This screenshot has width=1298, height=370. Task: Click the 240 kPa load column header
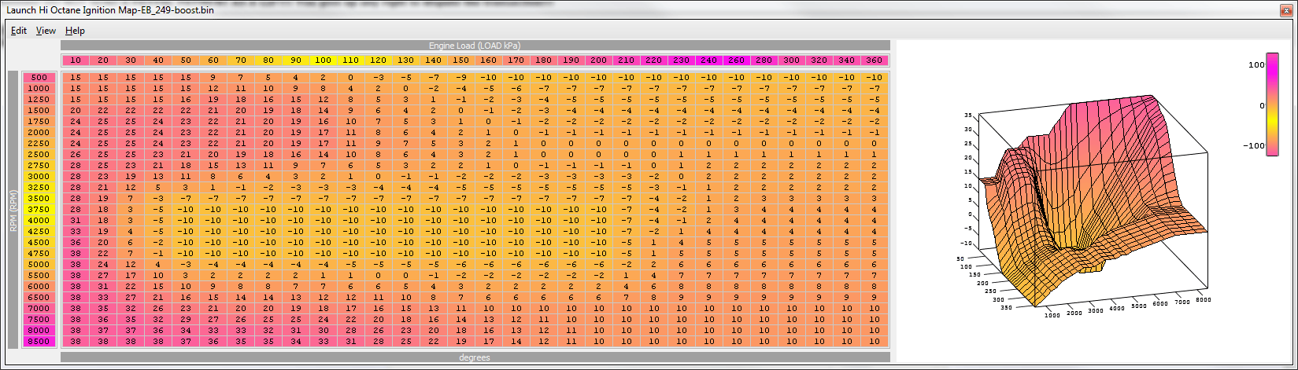(708, 60)
